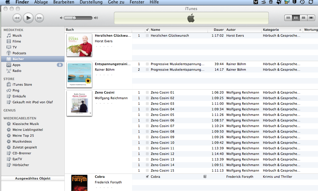Click the Time Machine menu bar icon
Screen dimensions: 318x191
[x=302, y=2]
